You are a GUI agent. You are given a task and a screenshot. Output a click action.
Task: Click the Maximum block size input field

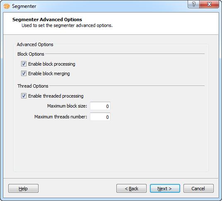(100, 106)
